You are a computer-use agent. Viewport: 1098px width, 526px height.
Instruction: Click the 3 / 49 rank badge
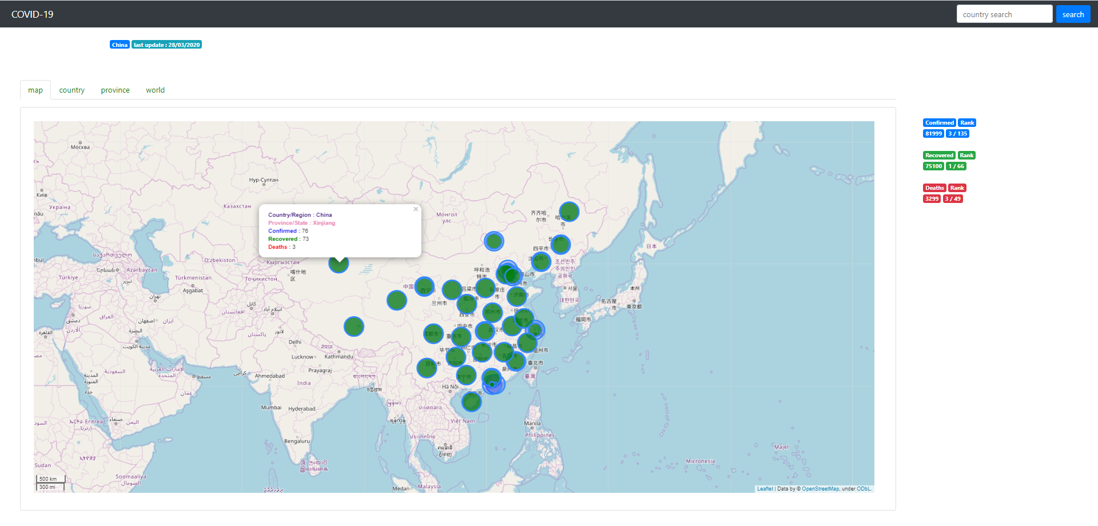tap(953, 199)
